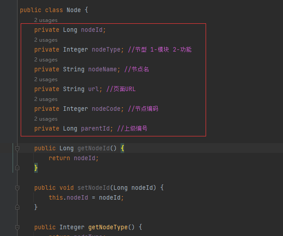Collapse the setNodeId method fold marker

[17, 188]
